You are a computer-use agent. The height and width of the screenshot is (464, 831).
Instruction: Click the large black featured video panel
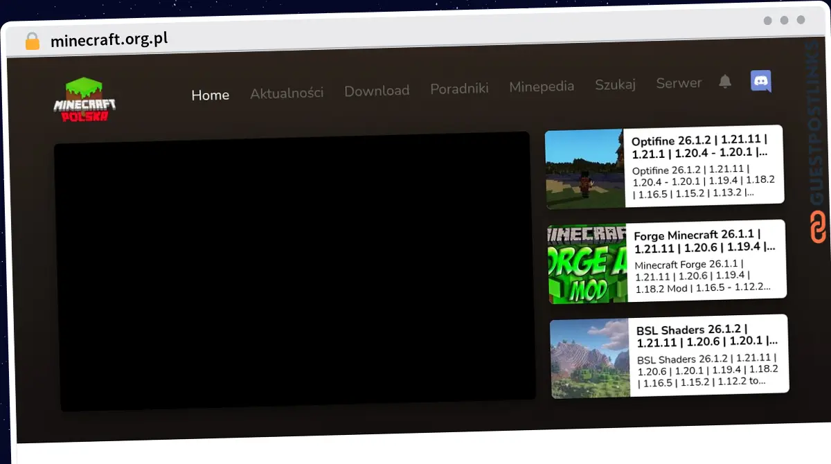pyautogui.click(x=294, y=271)
